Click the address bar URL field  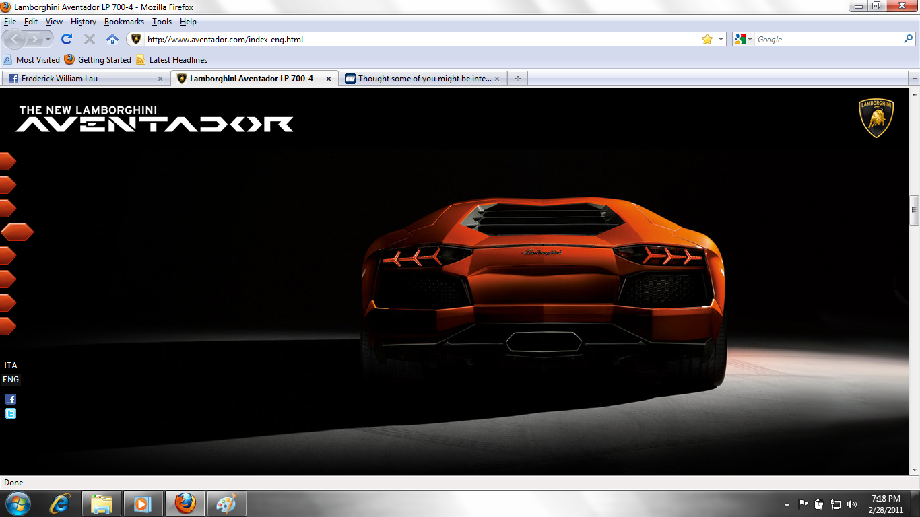pos(421,39)
